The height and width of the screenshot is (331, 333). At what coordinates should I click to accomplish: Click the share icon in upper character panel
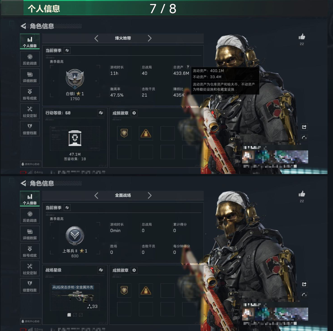pyautogui.click(x=304, y=127)
